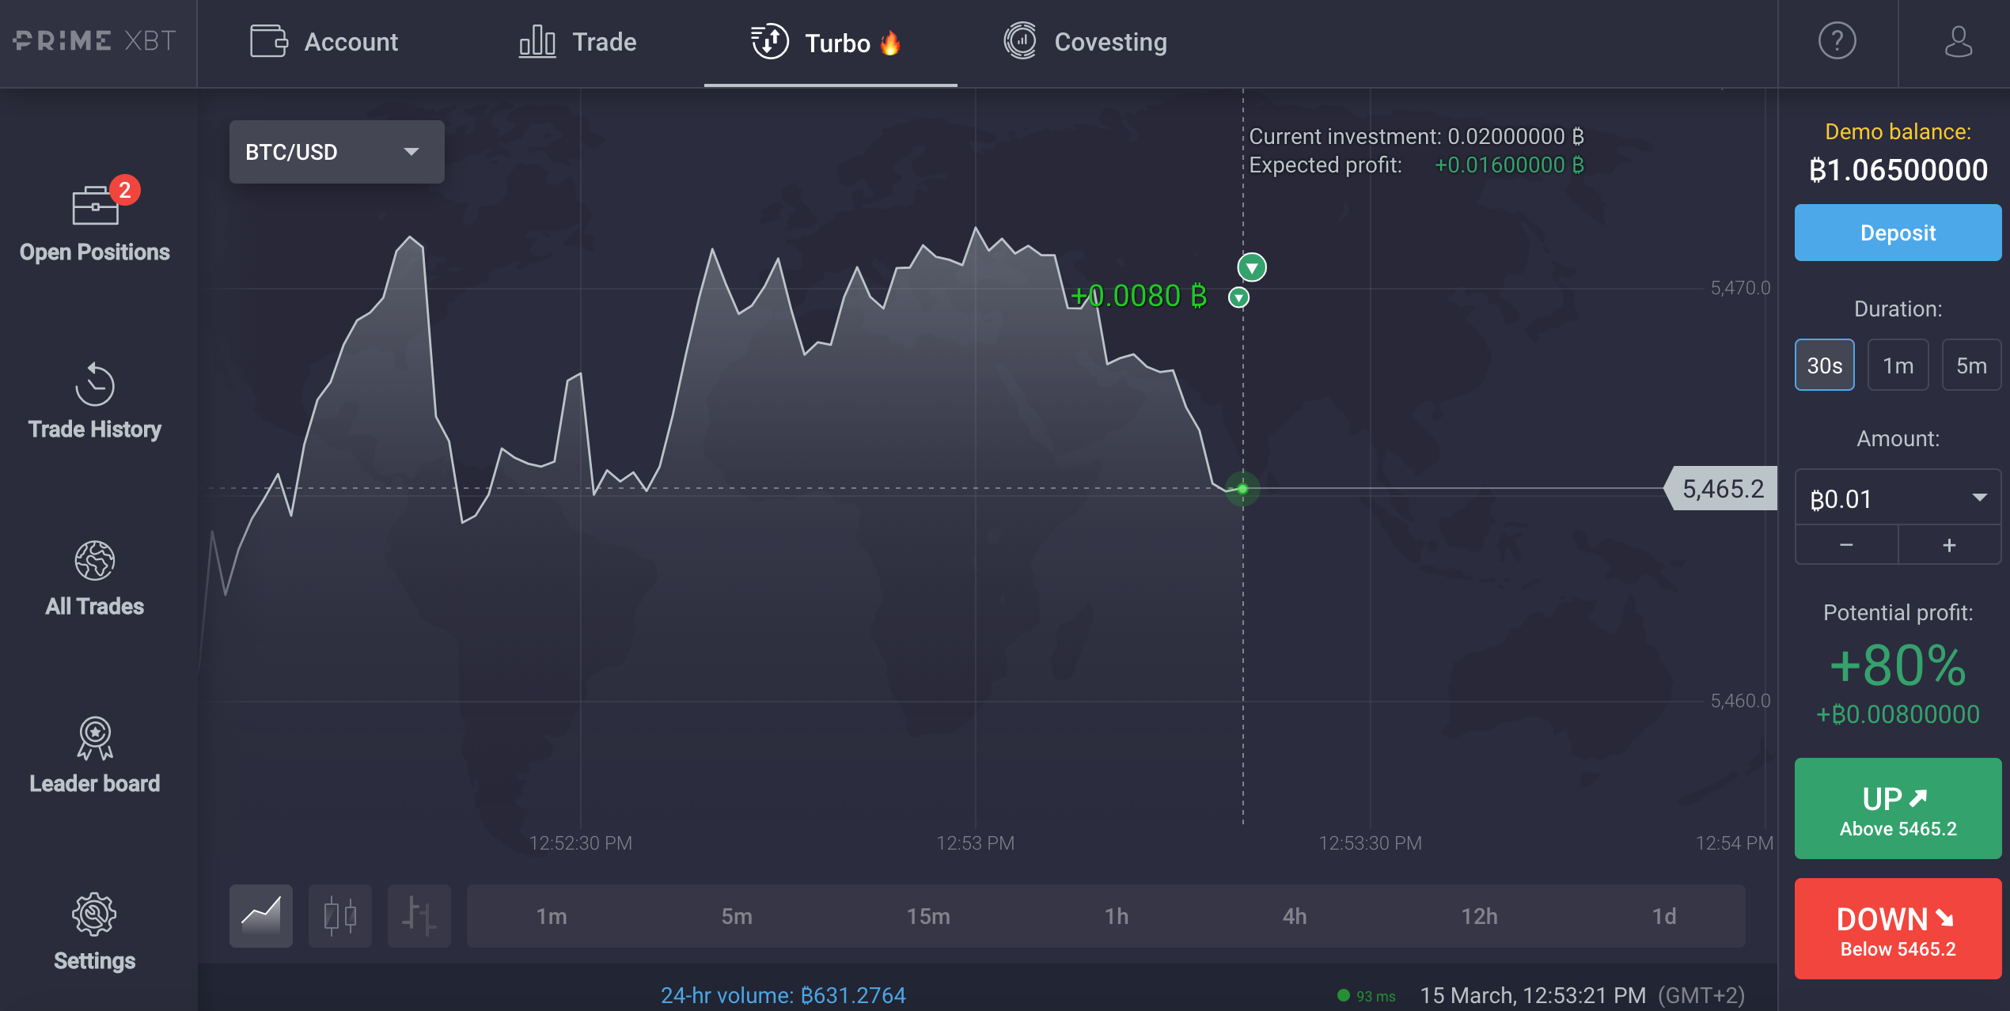
Task: Select the 15m chart timeframe
Action: pyautogui.click(x=928, y=916)
